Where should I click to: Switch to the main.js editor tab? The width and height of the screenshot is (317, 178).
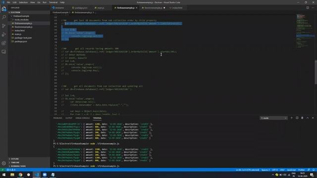point(101,8)
